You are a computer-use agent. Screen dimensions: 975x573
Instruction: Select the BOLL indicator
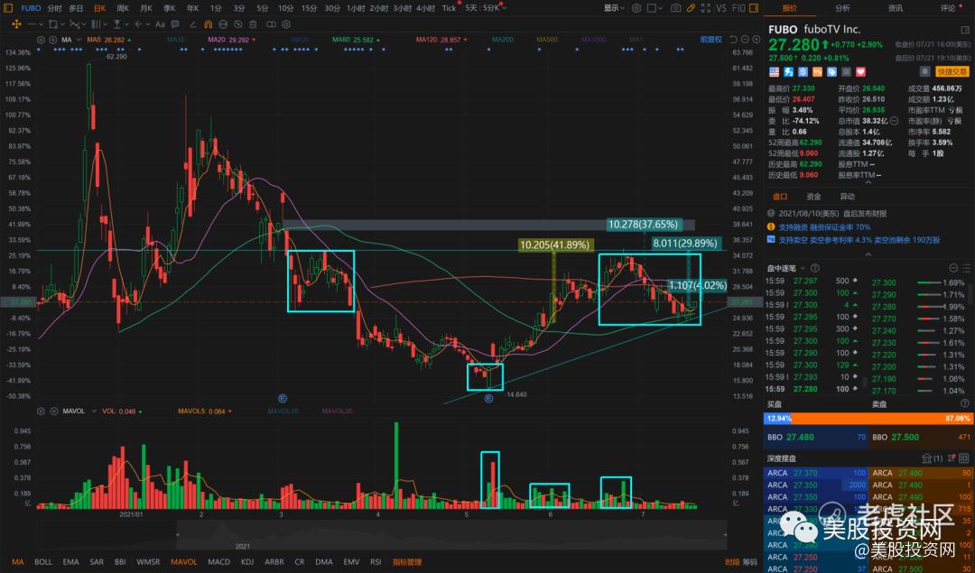[43, 562]
